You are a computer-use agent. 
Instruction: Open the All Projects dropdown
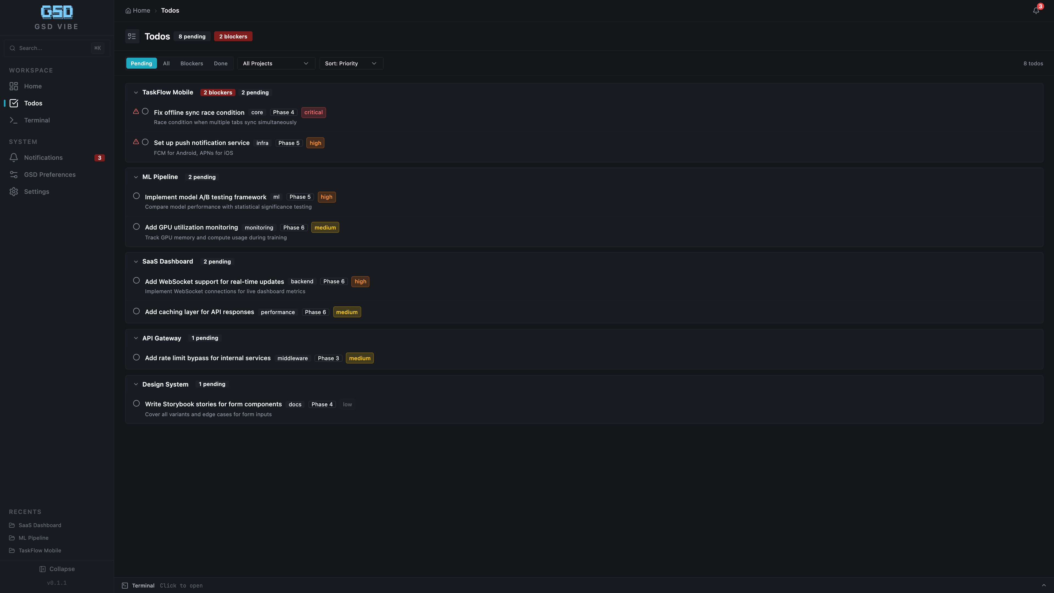[276, 63]
